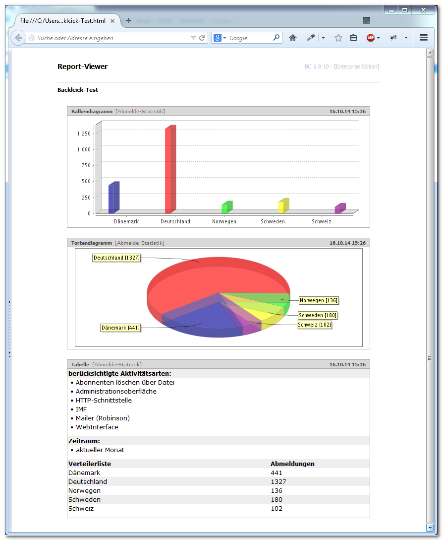Click the tab groups grid icon
Viewport: 443px width, 541px height.
click(367, 21)
